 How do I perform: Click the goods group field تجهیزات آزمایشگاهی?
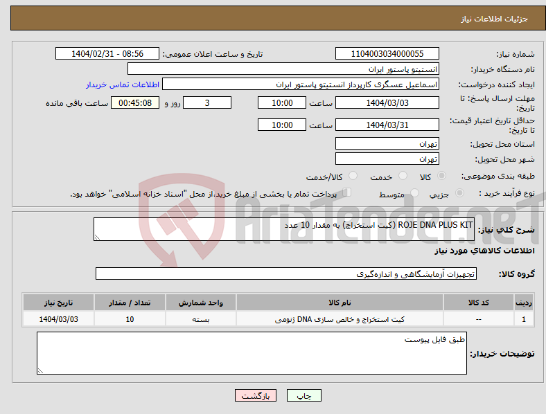tap(286, 273)
